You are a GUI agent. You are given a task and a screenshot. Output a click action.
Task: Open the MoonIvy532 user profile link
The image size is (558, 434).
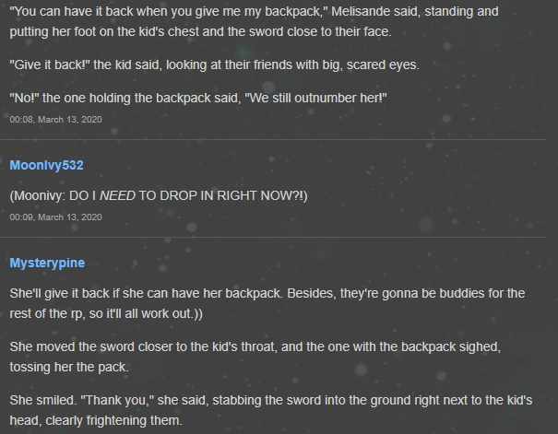tap(46, 165)
